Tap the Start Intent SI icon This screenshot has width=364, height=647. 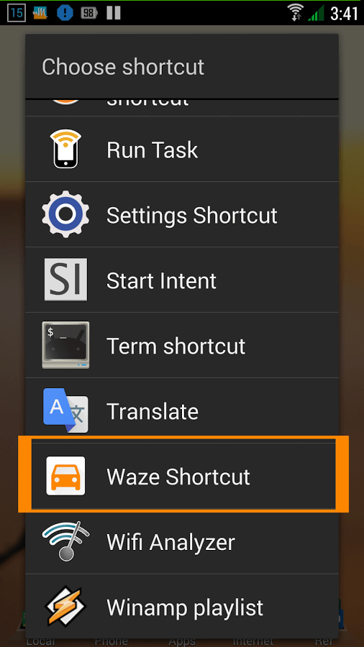(x=65, y=280)
